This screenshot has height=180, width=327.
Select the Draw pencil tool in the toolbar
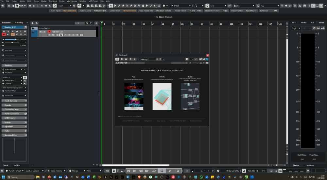pyautogui.click(x=119, y=6)
